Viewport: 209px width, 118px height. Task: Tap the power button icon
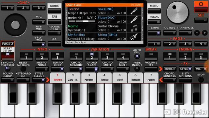(201, 4)
